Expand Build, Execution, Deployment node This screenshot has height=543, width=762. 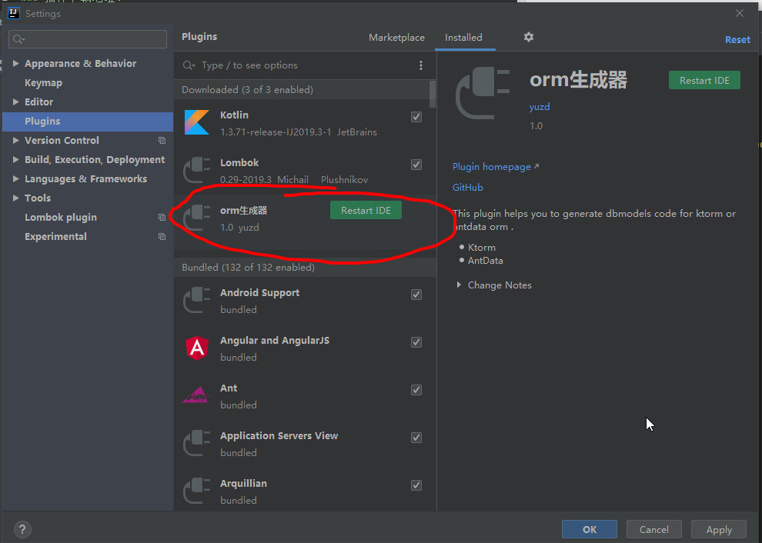click(15, 159)
